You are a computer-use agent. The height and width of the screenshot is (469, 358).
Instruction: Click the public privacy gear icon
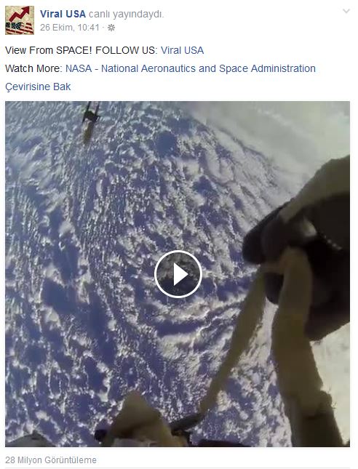[111, 28]
